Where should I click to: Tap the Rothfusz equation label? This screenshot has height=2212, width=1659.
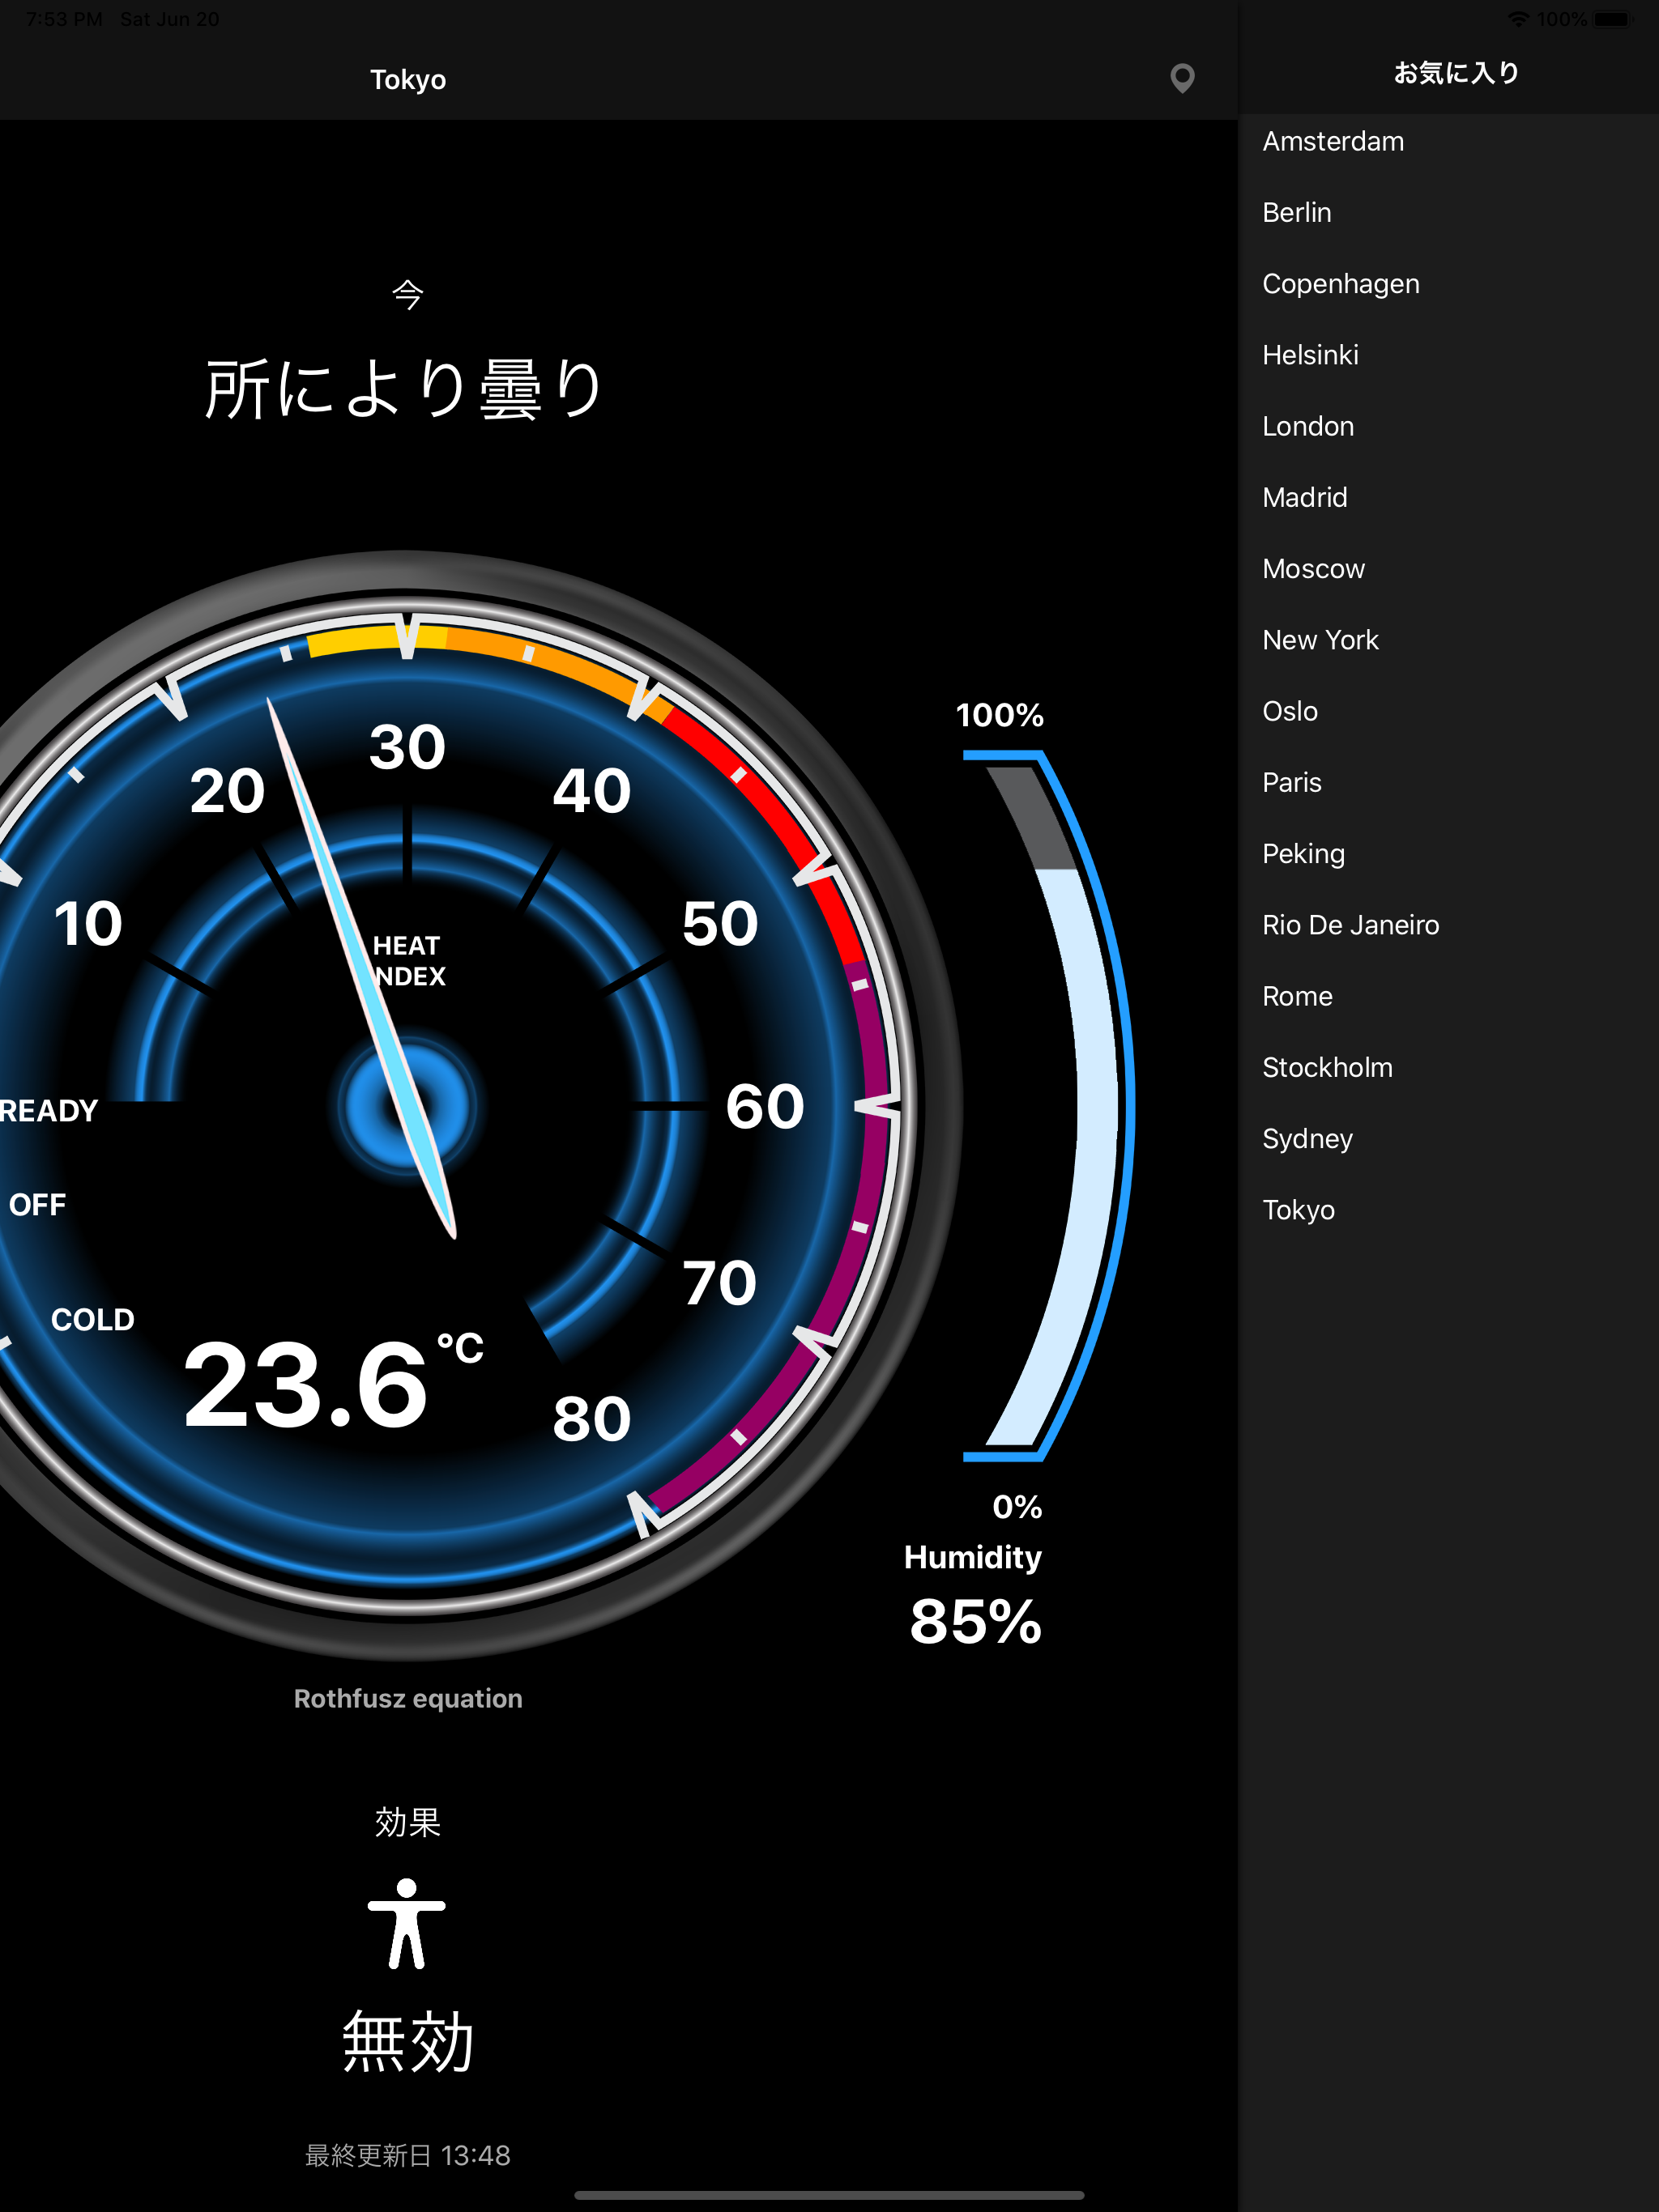pos(407,1698)
